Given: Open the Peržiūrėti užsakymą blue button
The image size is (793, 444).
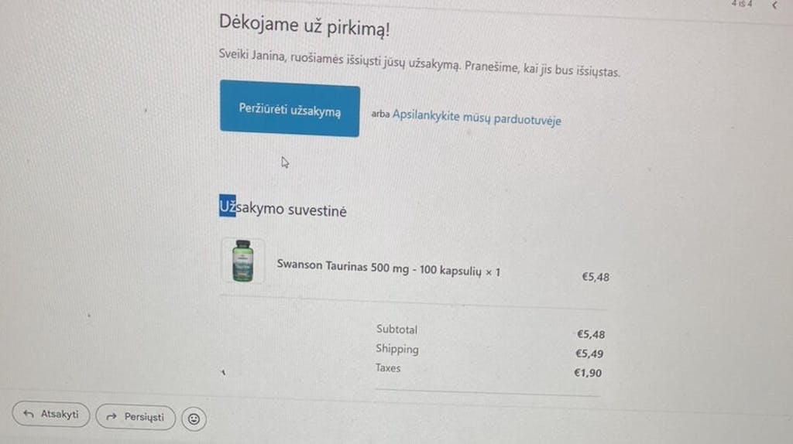Looking at the screenshot, I should pyautogui.click(x=290, y=108).
